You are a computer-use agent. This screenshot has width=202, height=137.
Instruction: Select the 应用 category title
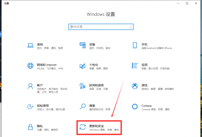click(x=145, y=65)
